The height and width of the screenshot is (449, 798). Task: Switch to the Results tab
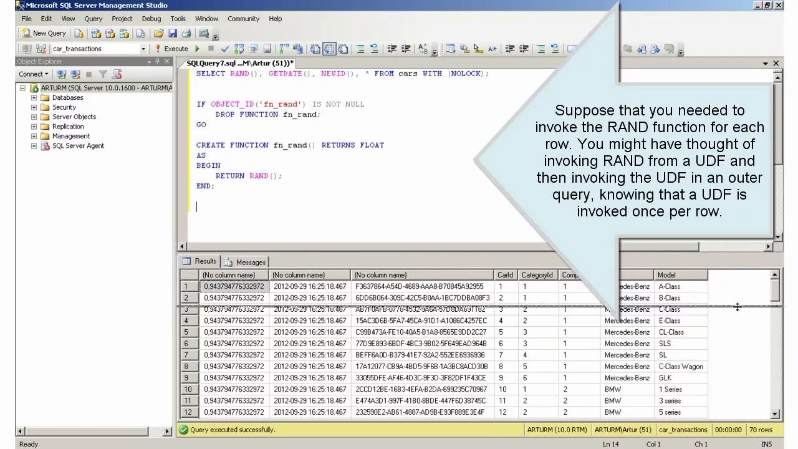coord(199,261)
